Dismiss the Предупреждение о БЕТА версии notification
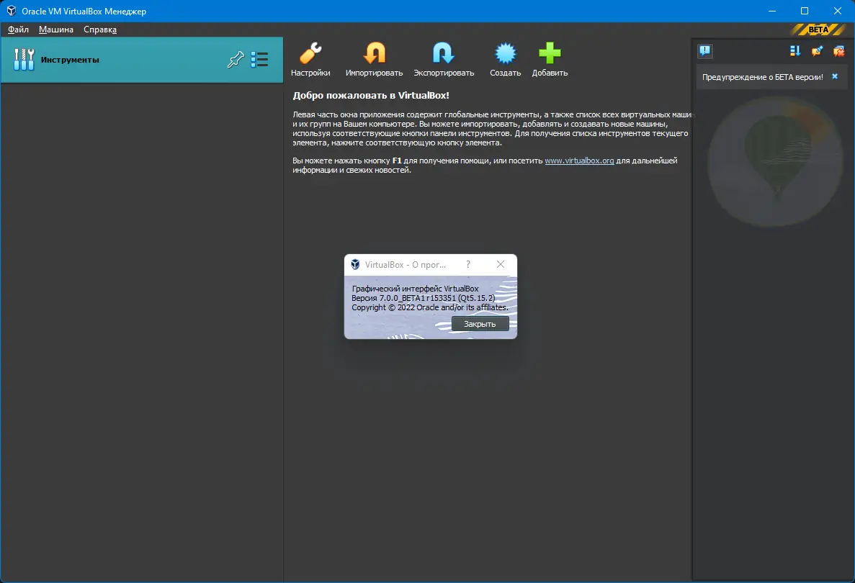Viewport: 855px width, 583px height. (x=834, y=76)
